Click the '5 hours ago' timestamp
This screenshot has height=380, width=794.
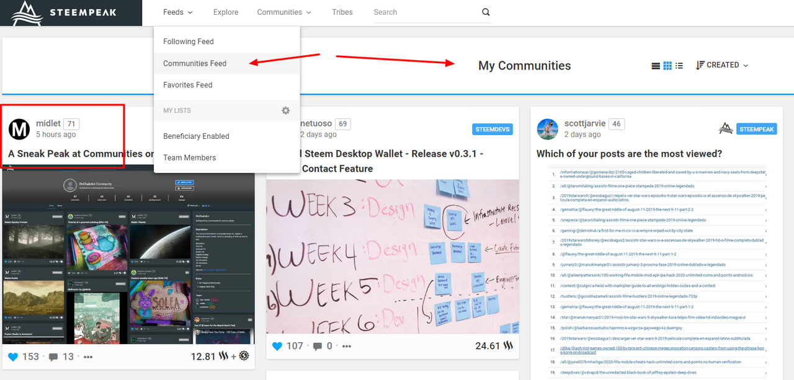coord(56,135)
